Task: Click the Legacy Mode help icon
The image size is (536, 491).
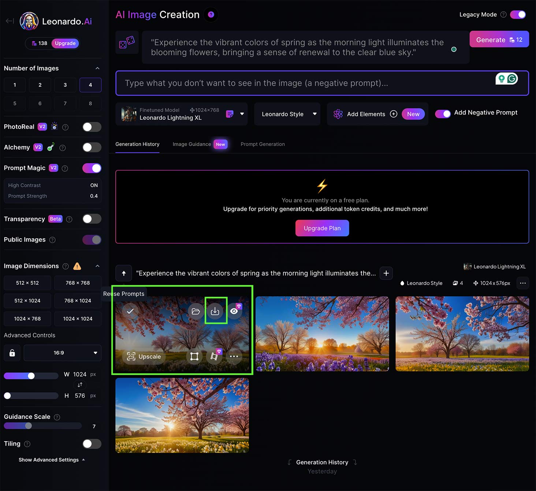Action: 503,15
